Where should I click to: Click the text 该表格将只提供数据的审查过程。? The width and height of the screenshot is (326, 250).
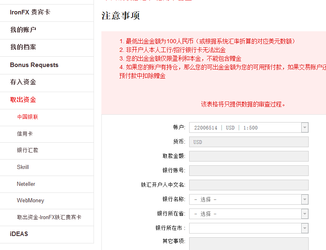tap(243, 104)
